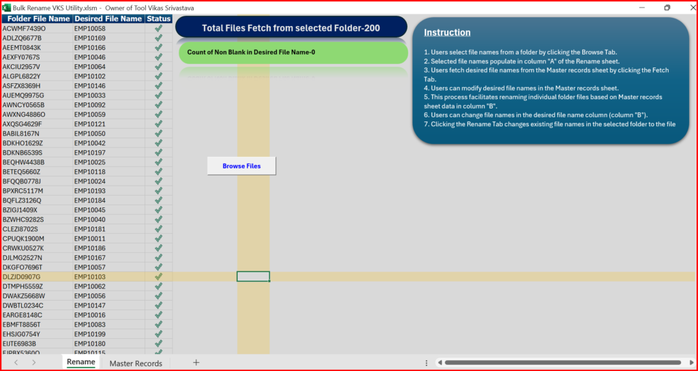Image resolution: width=698 pixels, height=371 pixels.
Task: Add a new sheet with plus icon
Action: click(x=196, y=362)
